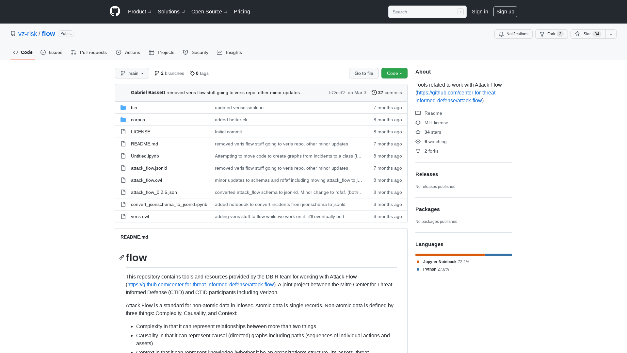Click the Sign up button
Screen dimensions: 627x353
click(x=505, y=11)
